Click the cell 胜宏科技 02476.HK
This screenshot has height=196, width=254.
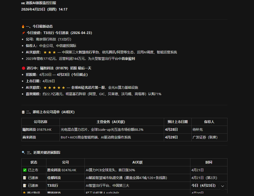point(65,170)
